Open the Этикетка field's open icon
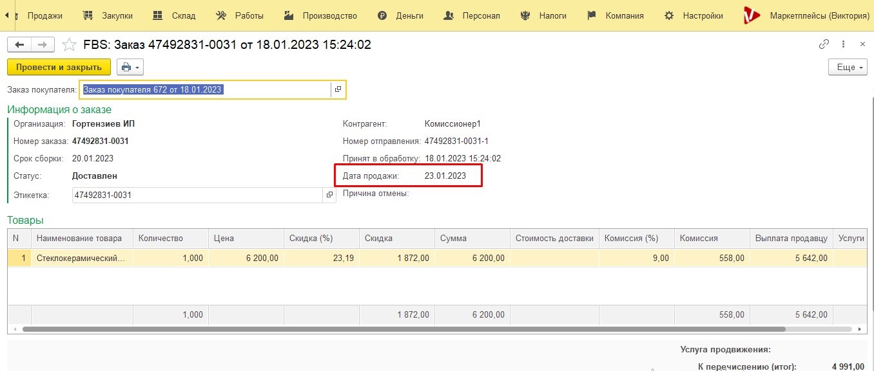874x371 pixels. coord(329,195)
